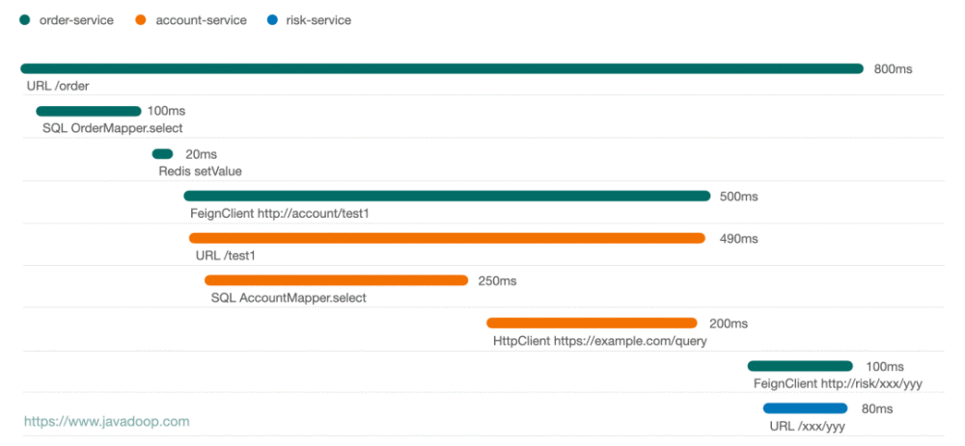Click the 250ms duration value
Screen dimensions: 965x446
pyautogui.click(x=497, y=281)
